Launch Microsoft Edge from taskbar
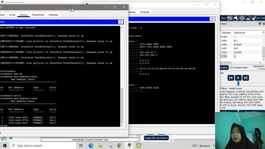Viewport: 265px width, 149px height. point(91,146)
